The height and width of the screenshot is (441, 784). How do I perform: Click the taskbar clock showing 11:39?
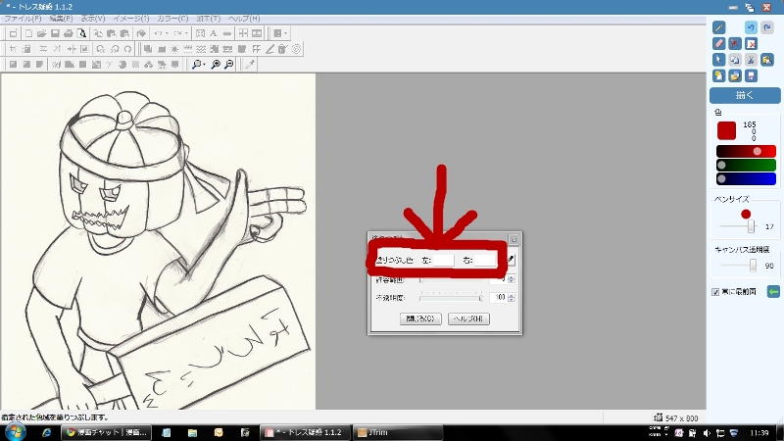[759, 433]
